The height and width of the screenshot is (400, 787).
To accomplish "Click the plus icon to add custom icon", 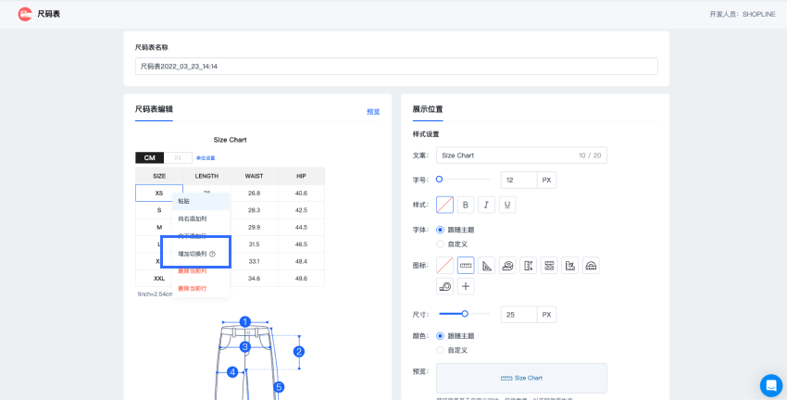I will pos(466,287).
